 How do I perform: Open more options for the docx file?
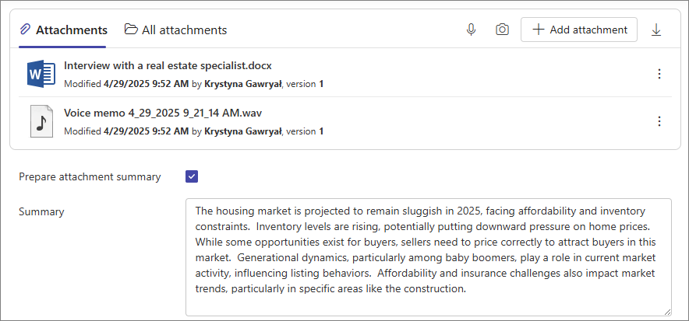[x=659, y=74]
